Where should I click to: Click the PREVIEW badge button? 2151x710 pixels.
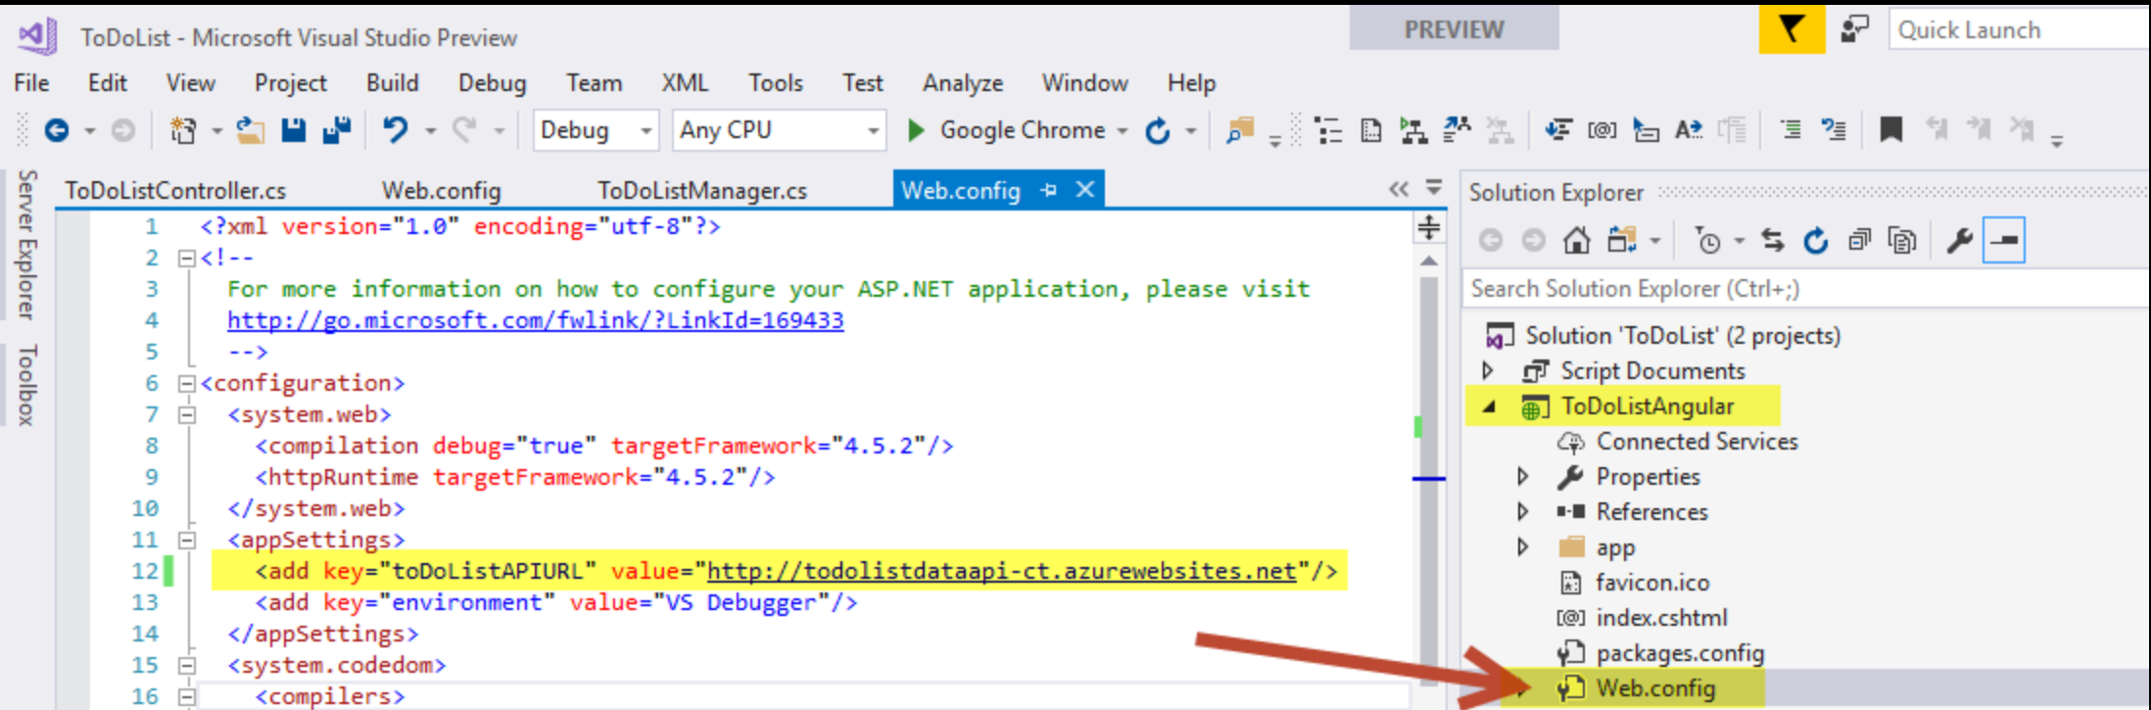(1454, 29)
